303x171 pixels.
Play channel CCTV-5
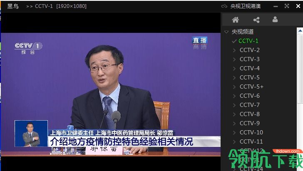point(249,77)
